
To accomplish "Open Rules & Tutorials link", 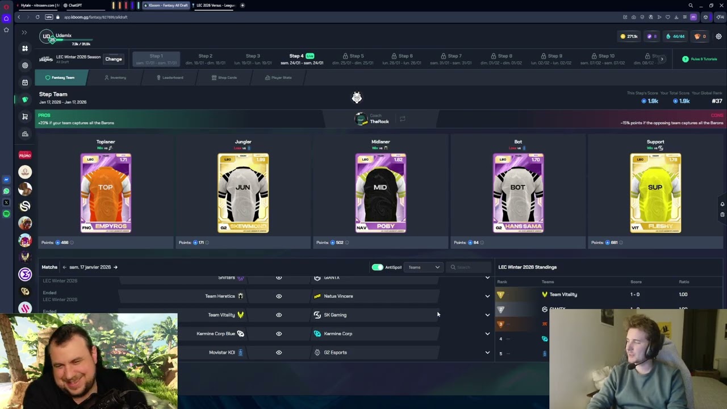I will coord(700,59).
